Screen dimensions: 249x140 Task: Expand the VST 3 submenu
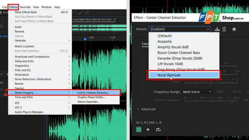[40, 107]
